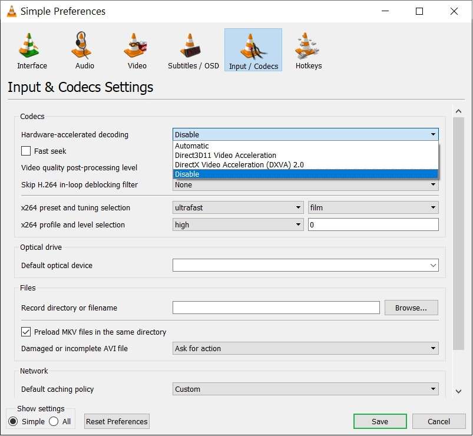Open the x264 profile high dropdown

238,225
